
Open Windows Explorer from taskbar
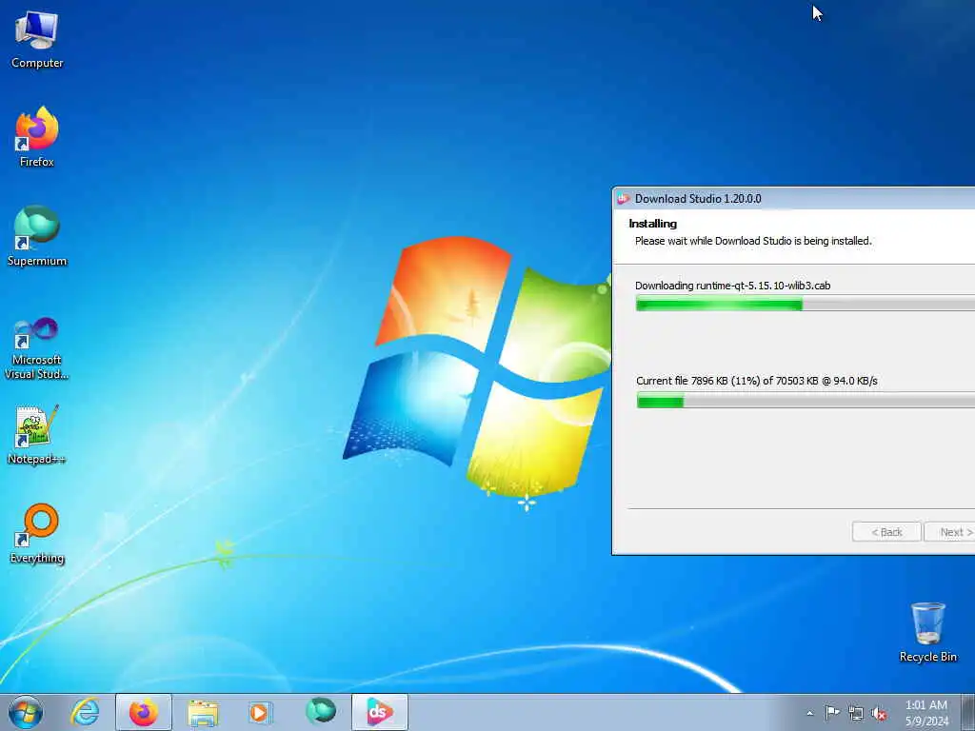[x=204, y=712]
